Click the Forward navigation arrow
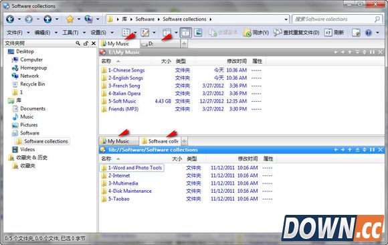The image size is (388, 245). pos(29,19)
